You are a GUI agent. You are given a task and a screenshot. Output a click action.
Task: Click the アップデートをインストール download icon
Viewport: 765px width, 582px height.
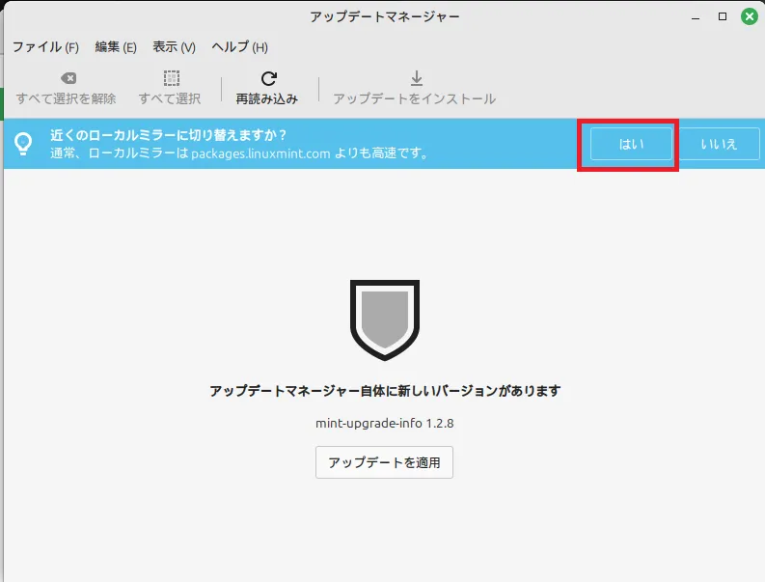(x=416, y=78)
